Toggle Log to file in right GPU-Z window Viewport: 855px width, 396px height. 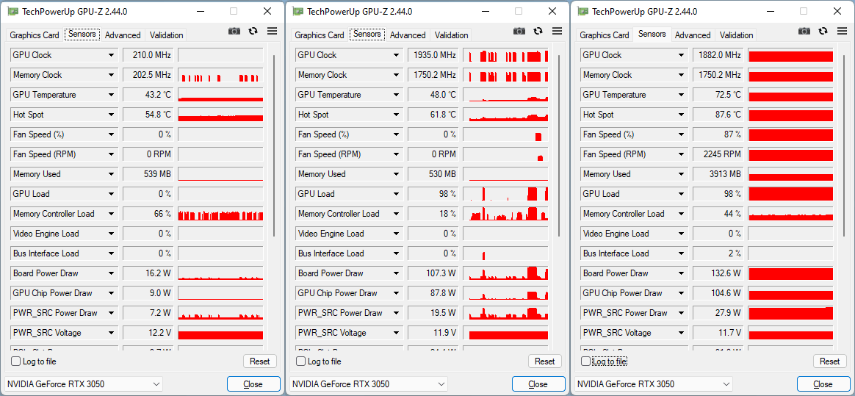[586, 361]
